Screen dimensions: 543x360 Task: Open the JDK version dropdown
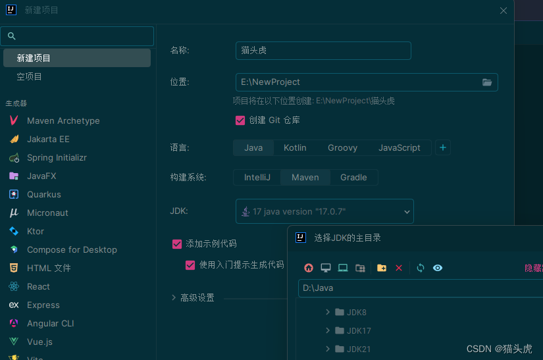(324, 211)
